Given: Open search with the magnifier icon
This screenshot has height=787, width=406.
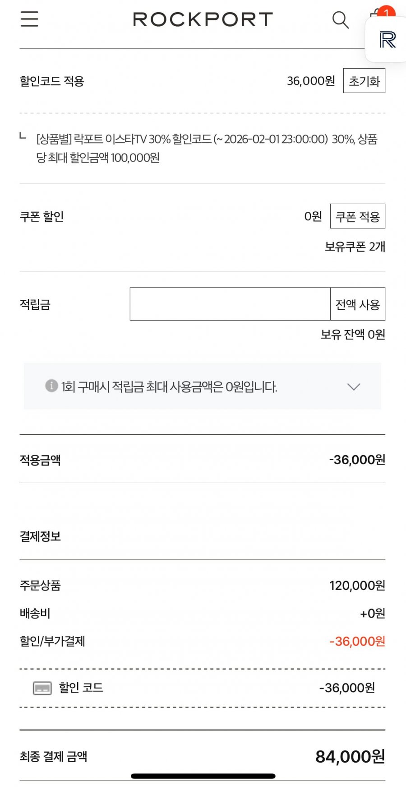Looking at the screenshot, I should [x=340, y=20].
